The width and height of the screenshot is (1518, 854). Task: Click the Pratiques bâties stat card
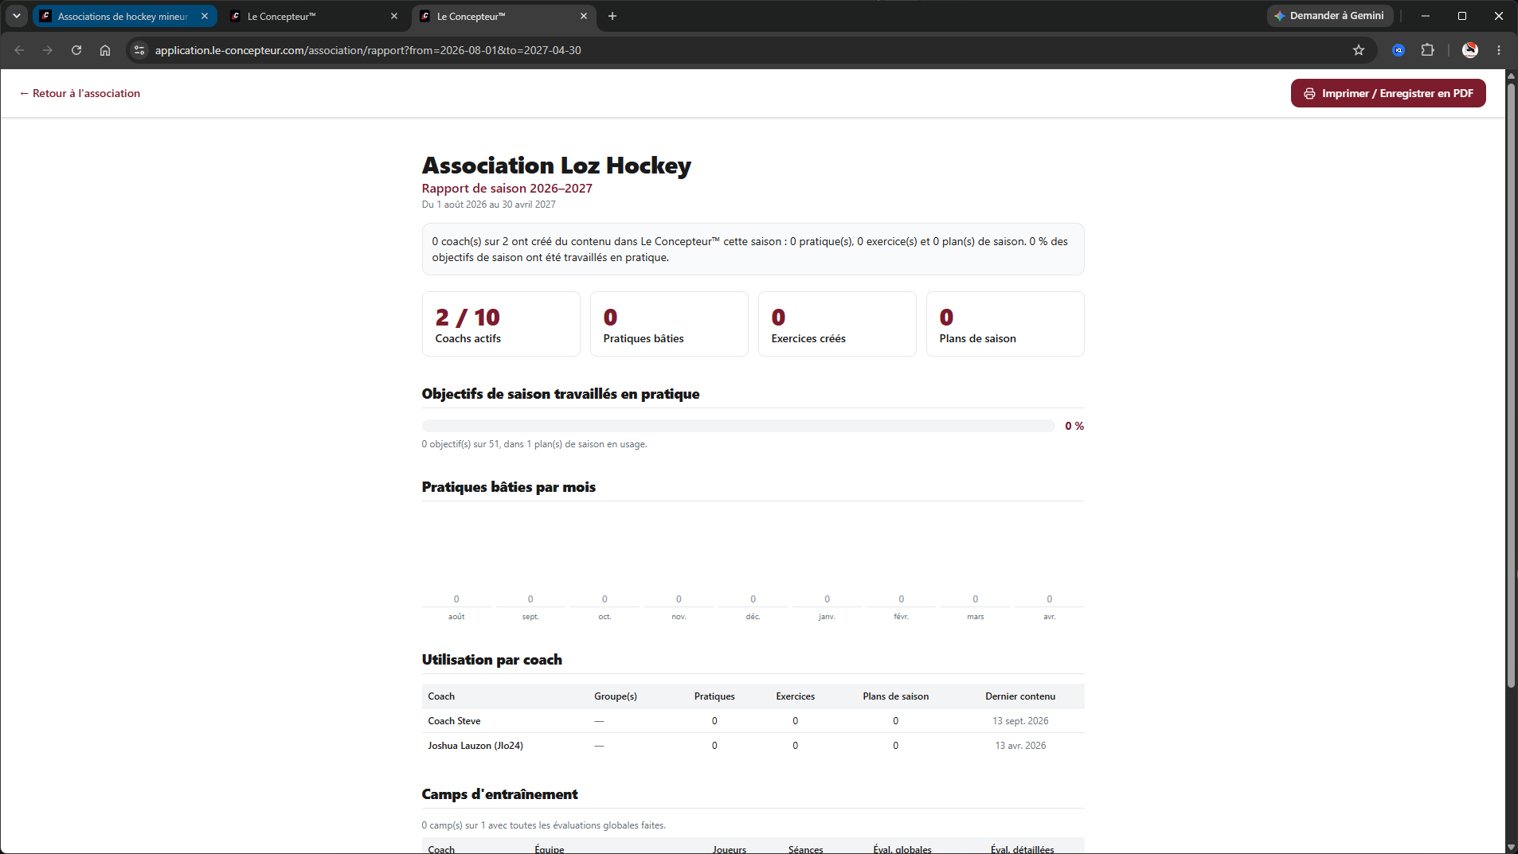[x=669, y=324]
